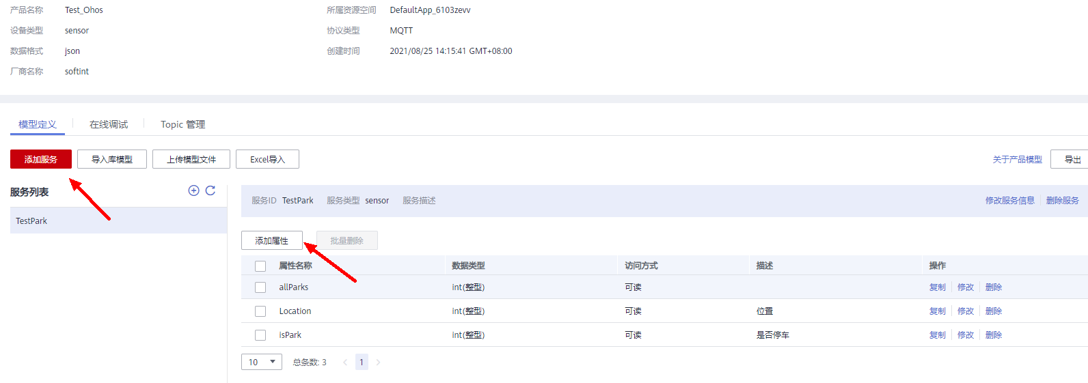Open the page size dropdown

point(261,362)
